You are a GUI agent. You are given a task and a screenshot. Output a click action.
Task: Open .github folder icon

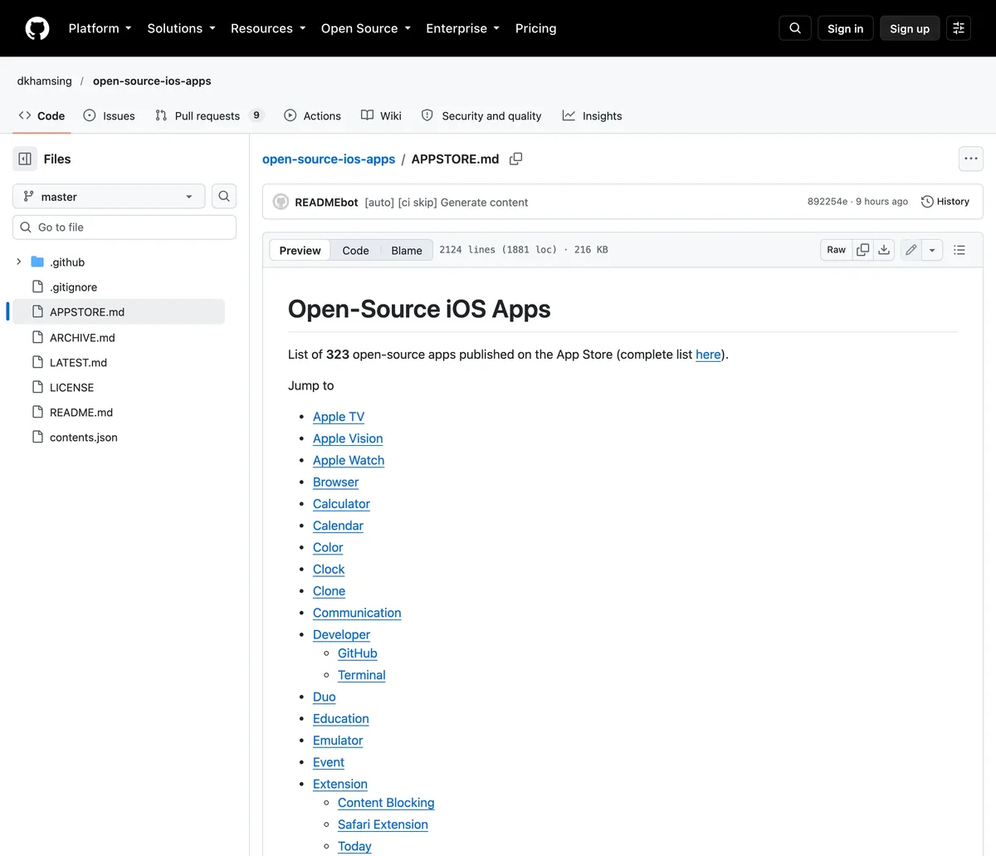37,262
